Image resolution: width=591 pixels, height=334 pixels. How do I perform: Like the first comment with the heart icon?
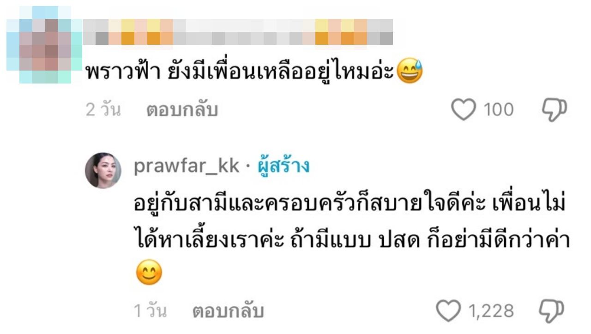463,110
